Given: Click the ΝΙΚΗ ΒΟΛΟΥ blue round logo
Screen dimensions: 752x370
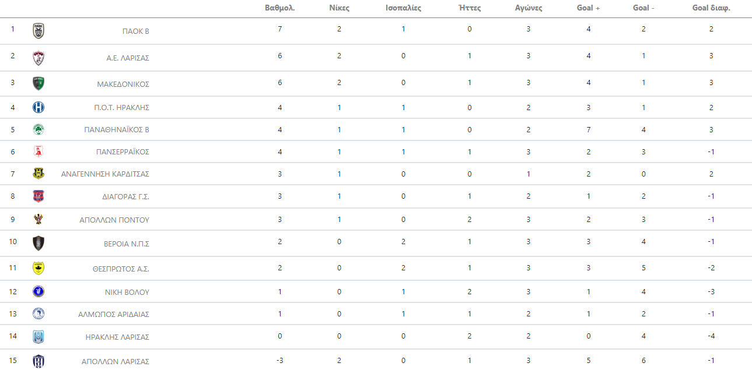Looking at the screenshot, I should 39,291.
